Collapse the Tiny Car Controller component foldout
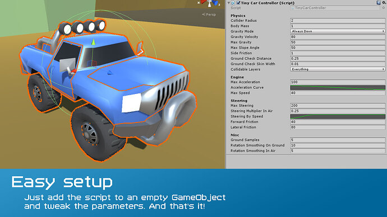Image resolution: width=387 pixels, height=217 pixels. (x=228, y=3)
